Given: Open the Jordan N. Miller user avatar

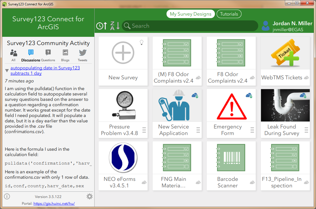Looking at the screenshot, I should pos(265,26).
